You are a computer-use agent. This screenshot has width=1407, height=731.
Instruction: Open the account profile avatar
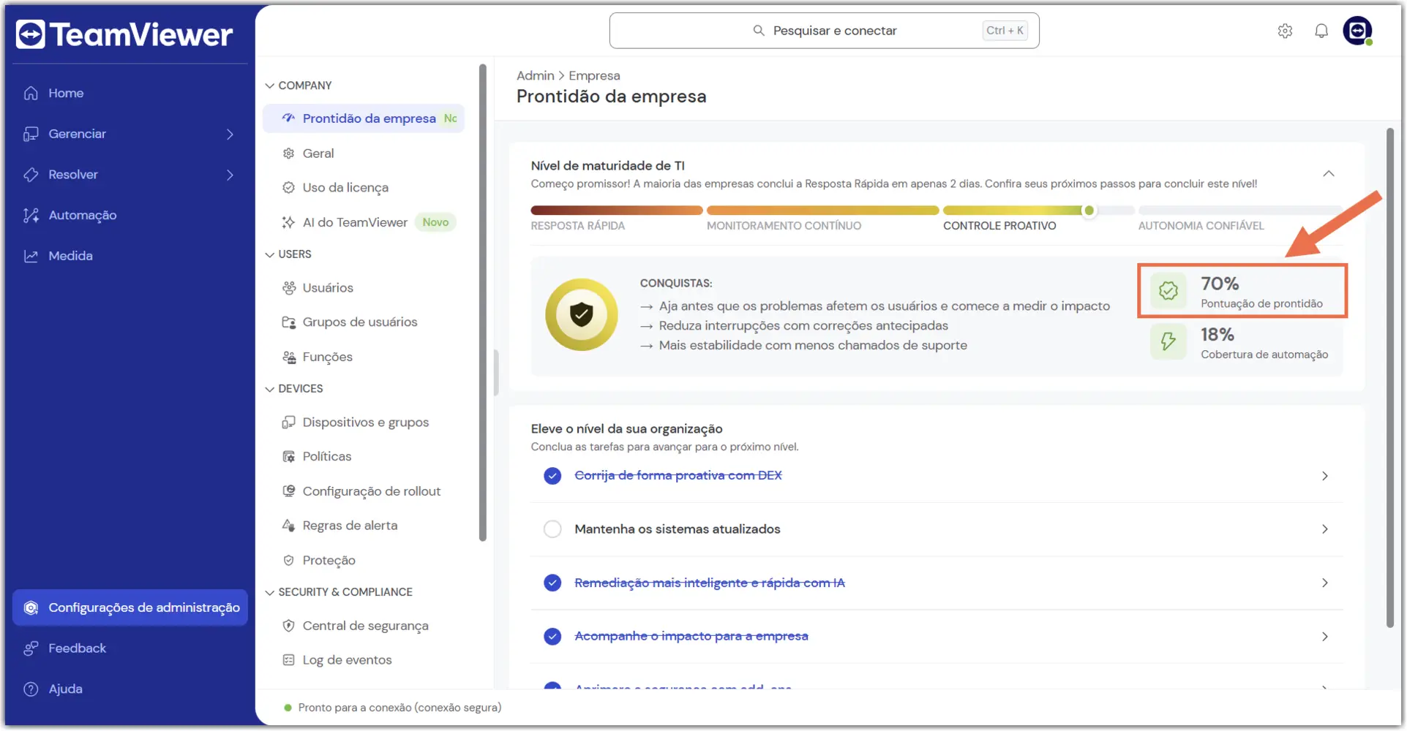tap(1357, 31)
